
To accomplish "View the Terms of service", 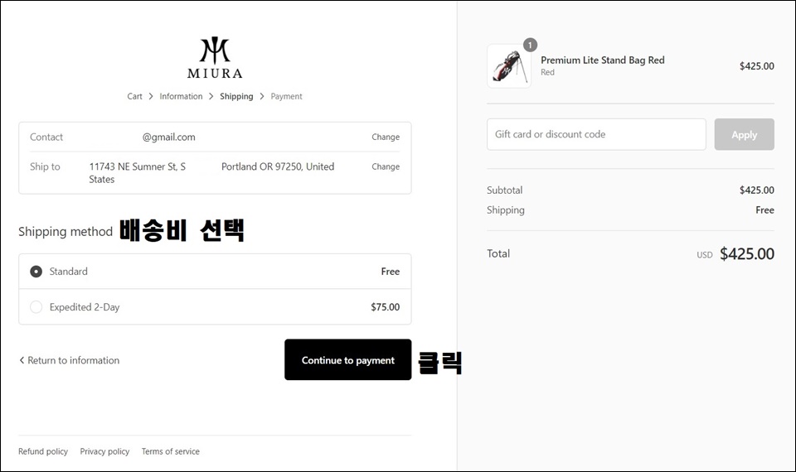I will pyautogui.click(x=171, y=451).
